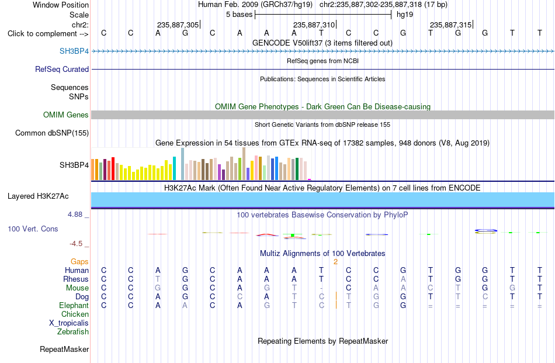The width and height of the screenshot is (555, 363).
Task: Select the Chicken species label
Action: click(x=75, y=314)
